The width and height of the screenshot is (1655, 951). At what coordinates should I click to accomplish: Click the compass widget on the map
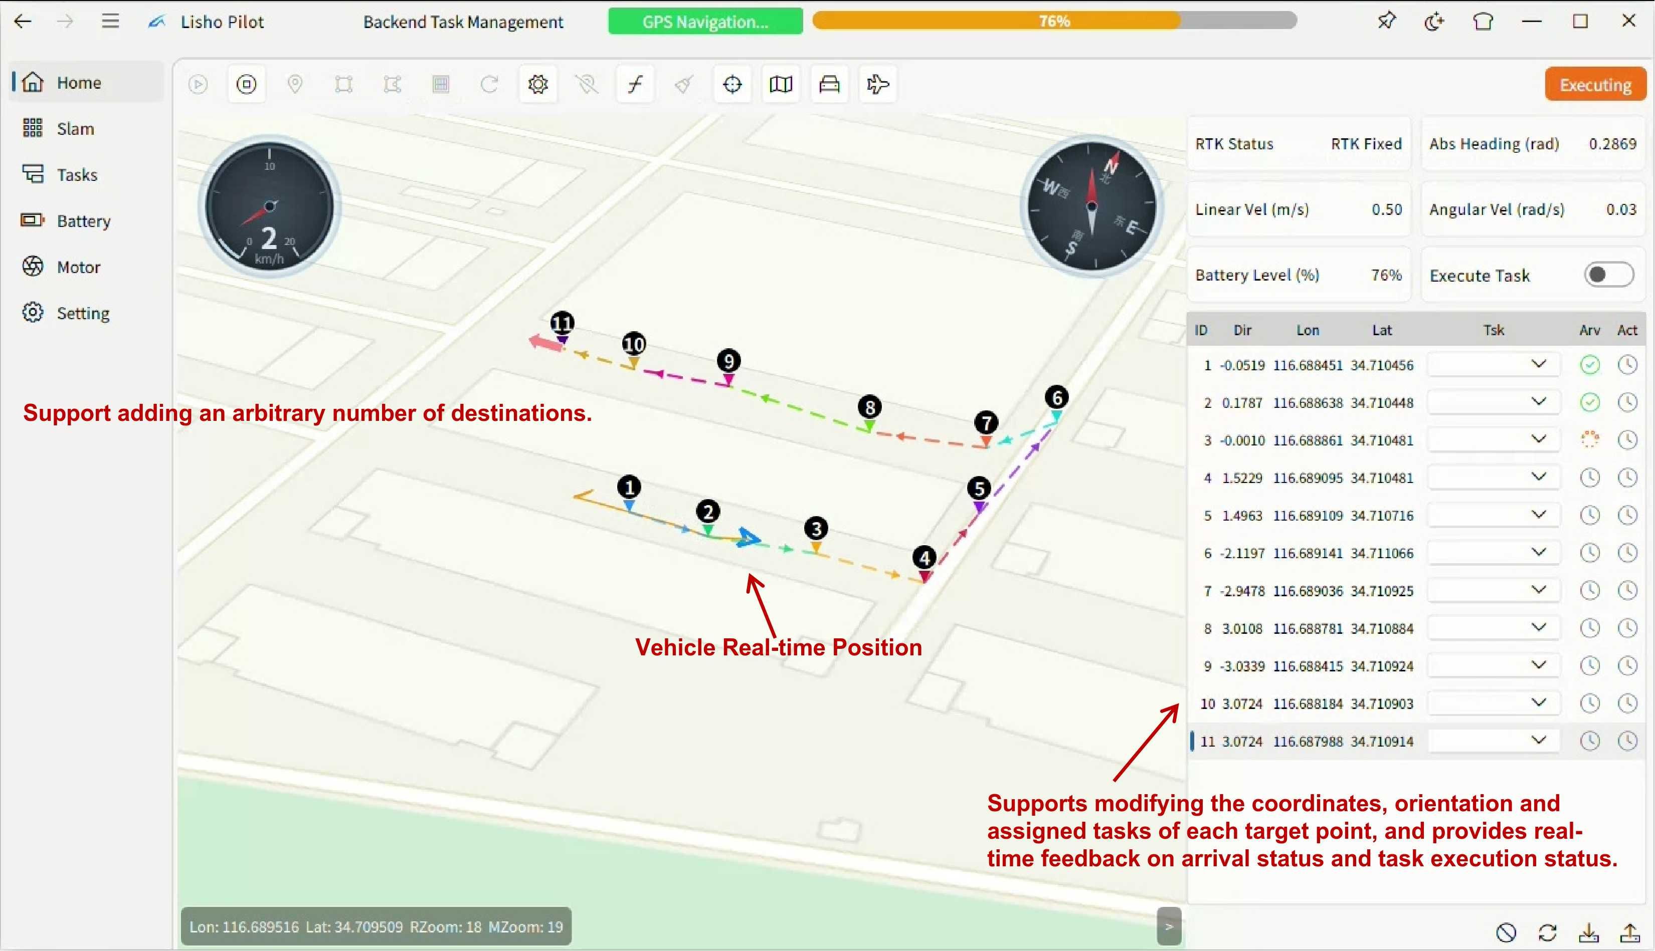pyautogui.click(x=1091, y=206)
